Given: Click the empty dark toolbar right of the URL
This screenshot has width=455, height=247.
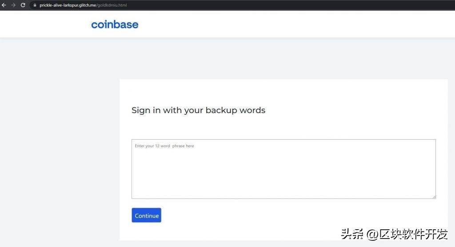Looking at the screenshot, I should (x=311, y=5).
